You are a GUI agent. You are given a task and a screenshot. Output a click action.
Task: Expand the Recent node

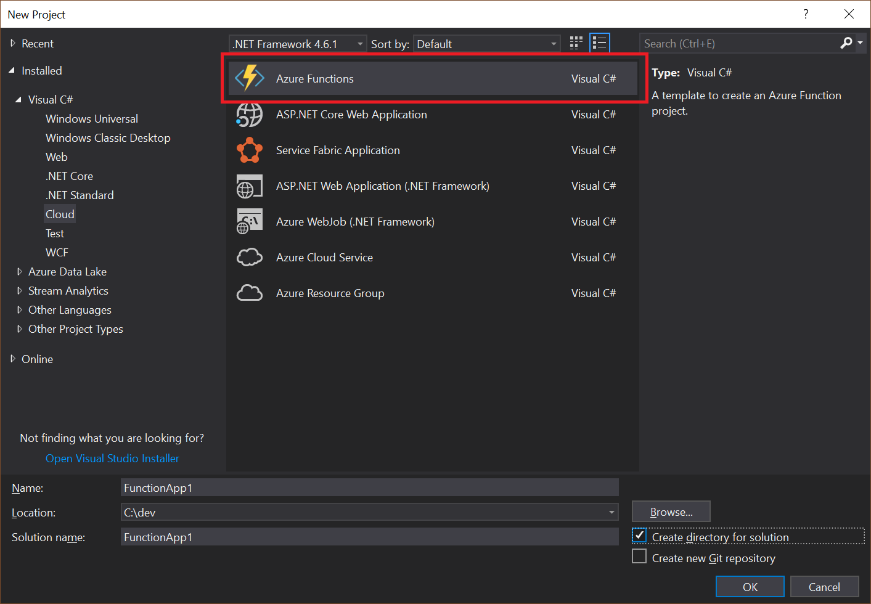click(x=13, y=43)
